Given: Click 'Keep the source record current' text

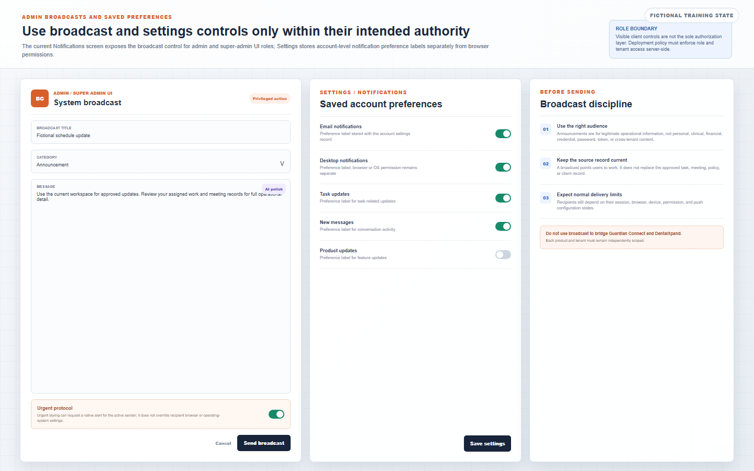Looking at the screenshot, I should (592, 160).
